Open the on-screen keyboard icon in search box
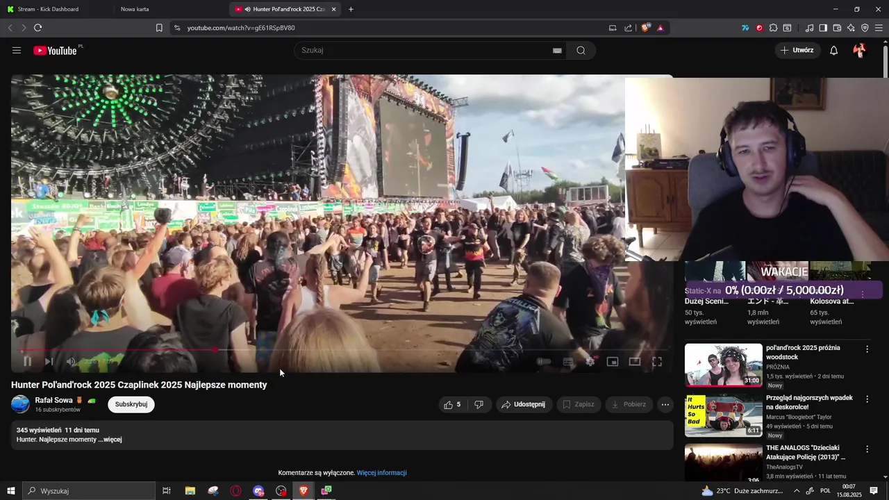Viewport: 889px width, 500px height. pos(557,50)
